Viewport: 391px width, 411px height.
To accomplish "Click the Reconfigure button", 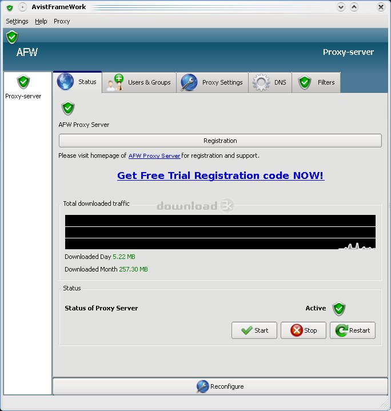I will (220, 386).
